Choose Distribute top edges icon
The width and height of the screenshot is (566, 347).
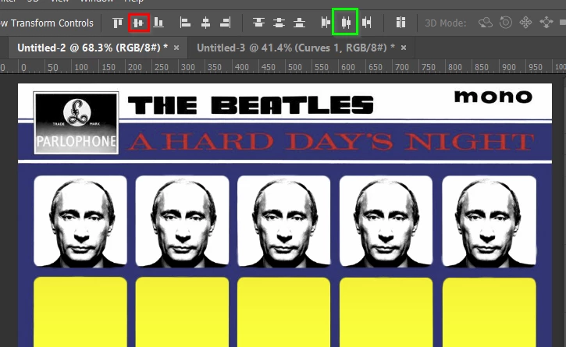point(258,23)
